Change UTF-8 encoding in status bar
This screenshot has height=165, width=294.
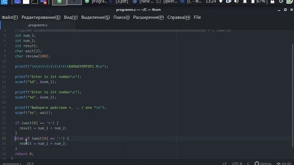point(237,163)
